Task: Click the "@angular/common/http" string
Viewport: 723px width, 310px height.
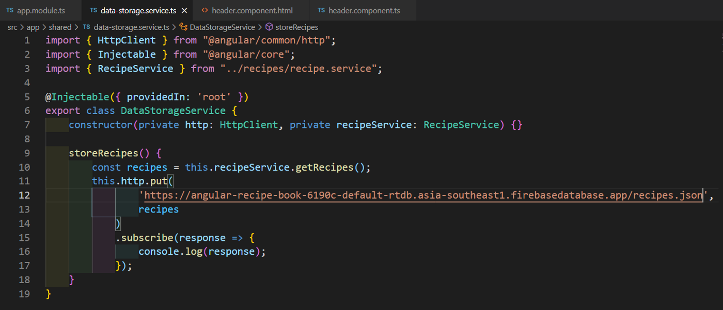Action: click(269, 40)
